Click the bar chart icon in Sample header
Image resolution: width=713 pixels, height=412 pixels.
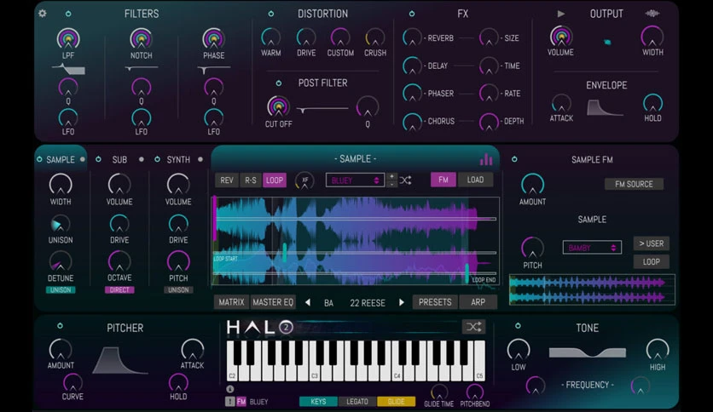point(485,159)
